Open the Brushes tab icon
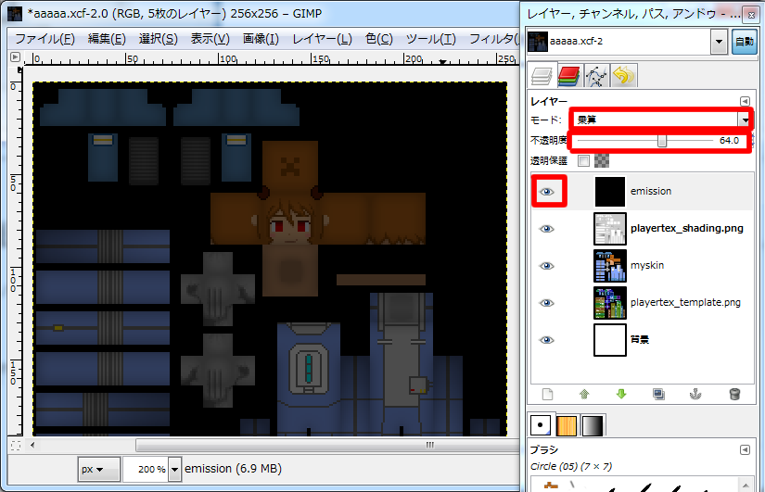 540,425
